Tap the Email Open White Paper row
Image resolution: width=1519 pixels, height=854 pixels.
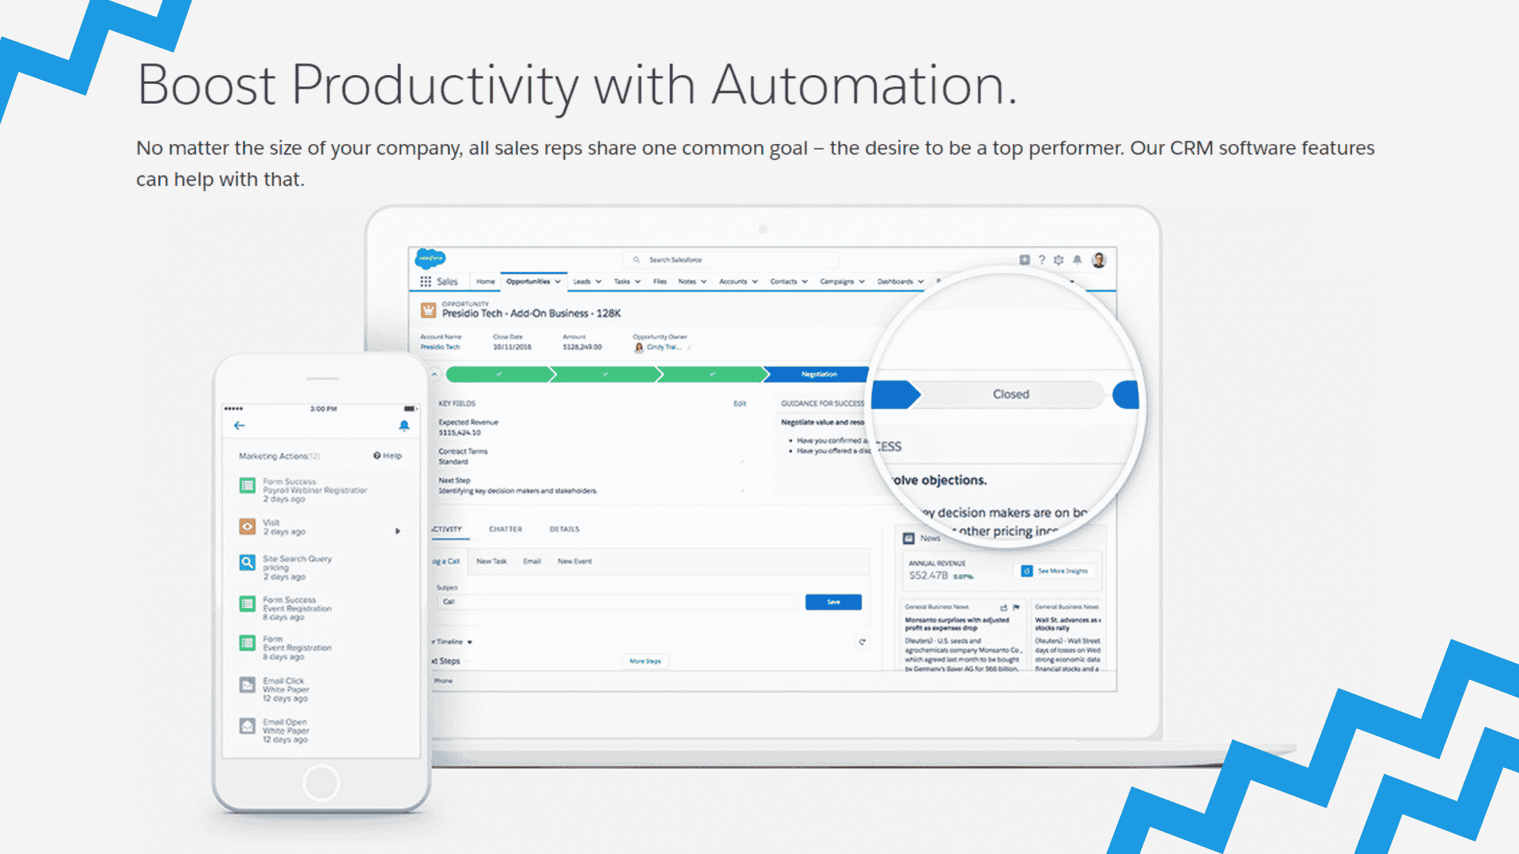tap(321, 731)
